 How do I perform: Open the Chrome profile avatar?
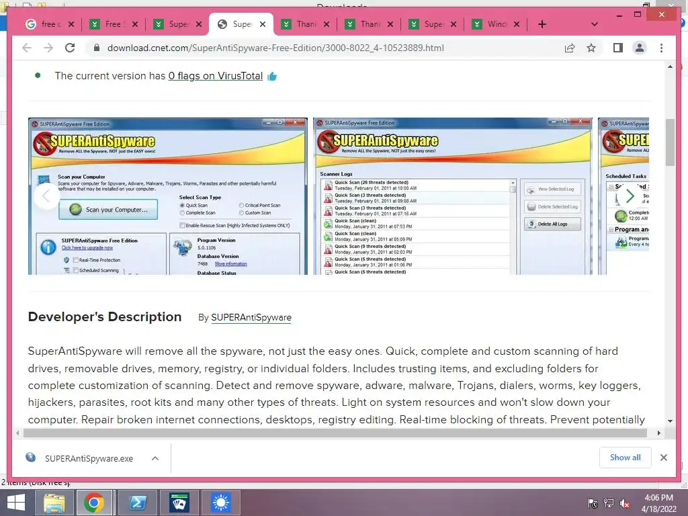pos(640,48)
